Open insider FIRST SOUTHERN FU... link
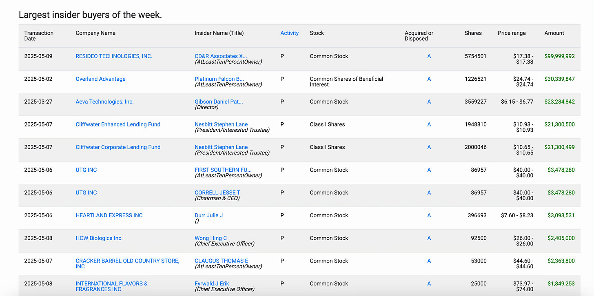Image resolution: width=594 pixels, height=296 pixels. click(x=223, y=170)
